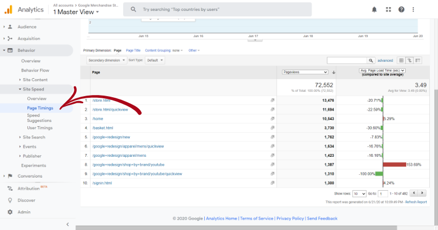Open /store.html page in new window icon
The image size is (438, 230).
tap(272, 100)
